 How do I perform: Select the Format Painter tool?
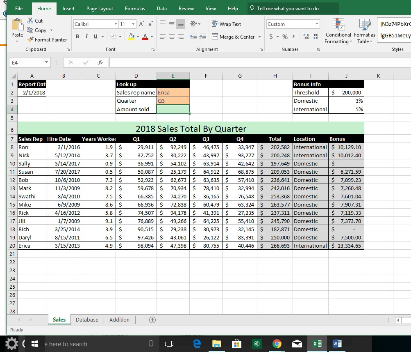(x=47, y=39)
